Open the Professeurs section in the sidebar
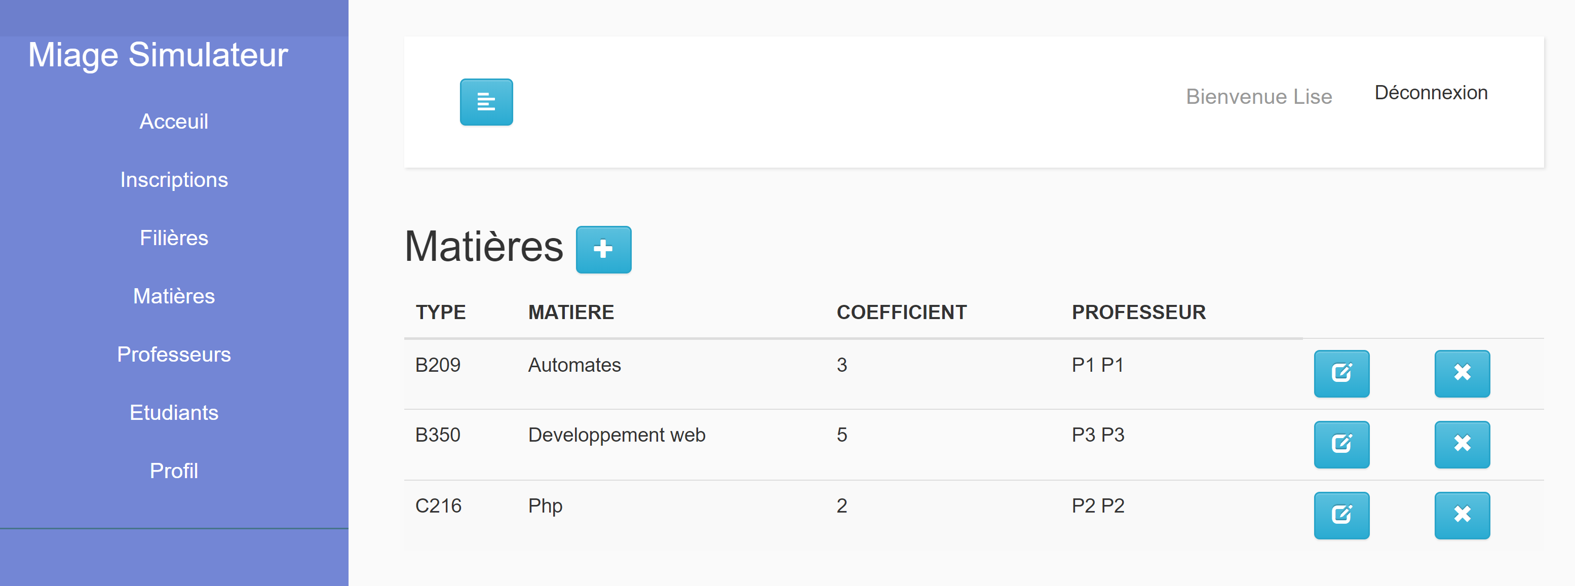Screen dimensions: 1575x586 [174, 355]
